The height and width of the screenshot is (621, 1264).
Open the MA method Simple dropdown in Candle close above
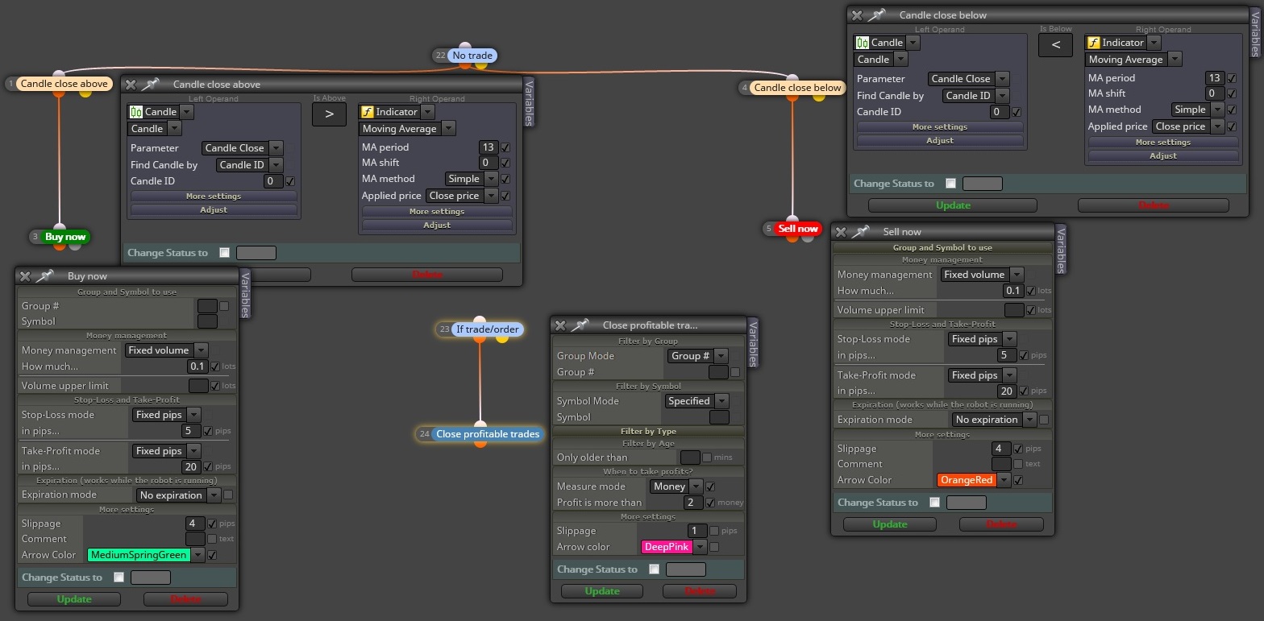click(x=472, y=179)
